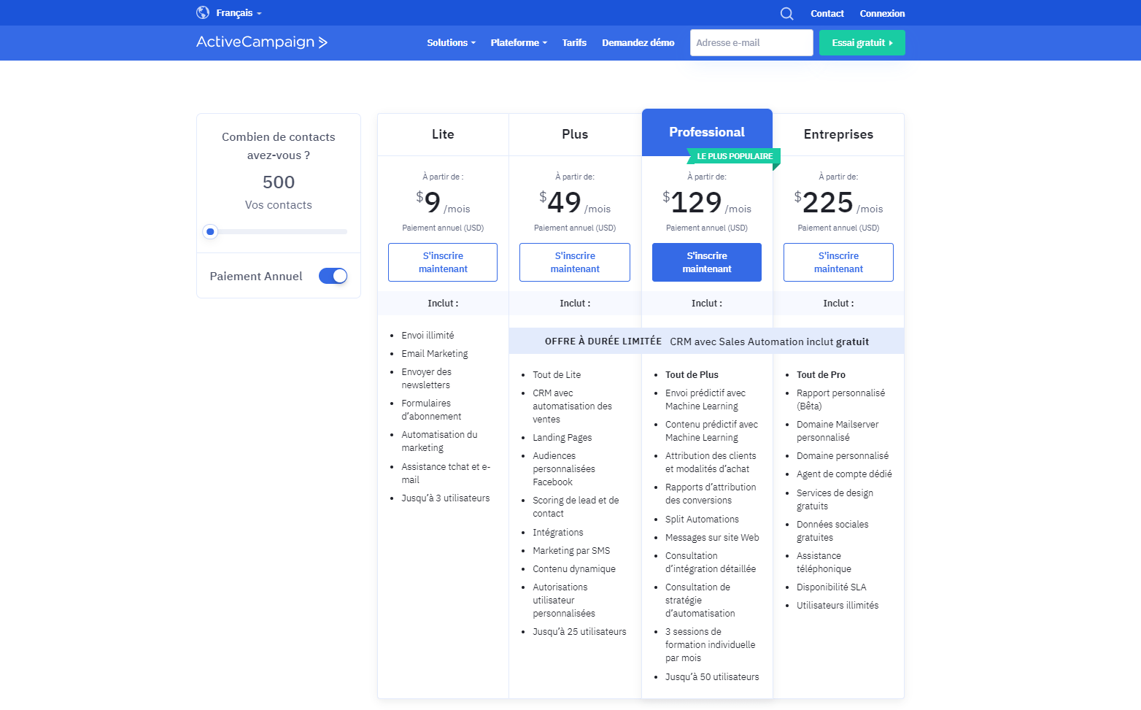1141x710 pixels.
Task: Open the Demandez démo page
Action: pos(638,43)
